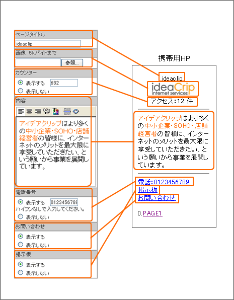
Task: Click the counter value field showing 682
Action: coord(64,83)
